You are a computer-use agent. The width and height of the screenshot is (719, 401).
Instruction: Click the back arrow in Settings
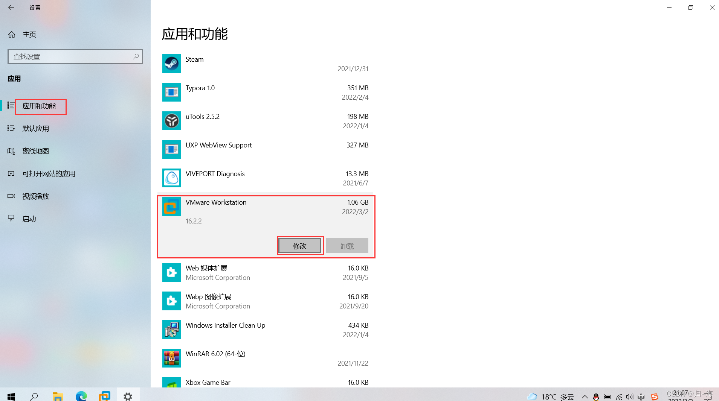[11, 7]
